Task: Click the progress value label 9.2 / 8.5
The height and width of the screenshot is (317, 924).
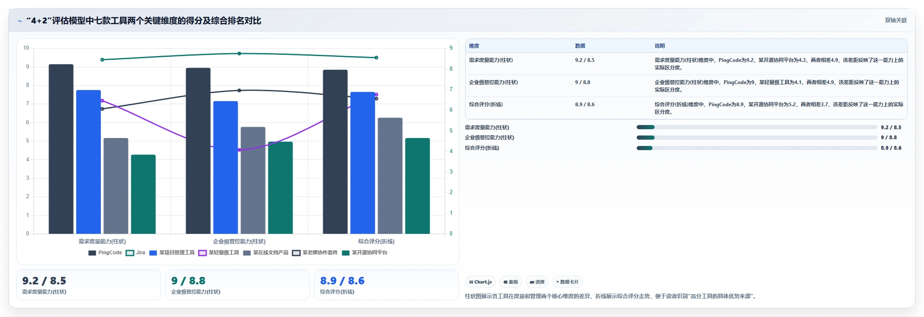Action: 891,128
